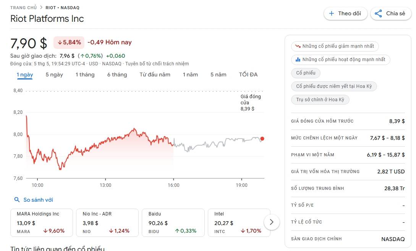Click the Riot Platforms Inc title
The image size is (416, 251).
click(47, 19)
